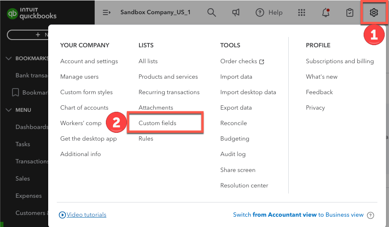Collapse the BOOKMARKS section chevron
389x227 pixels.
tap(9, 58)
